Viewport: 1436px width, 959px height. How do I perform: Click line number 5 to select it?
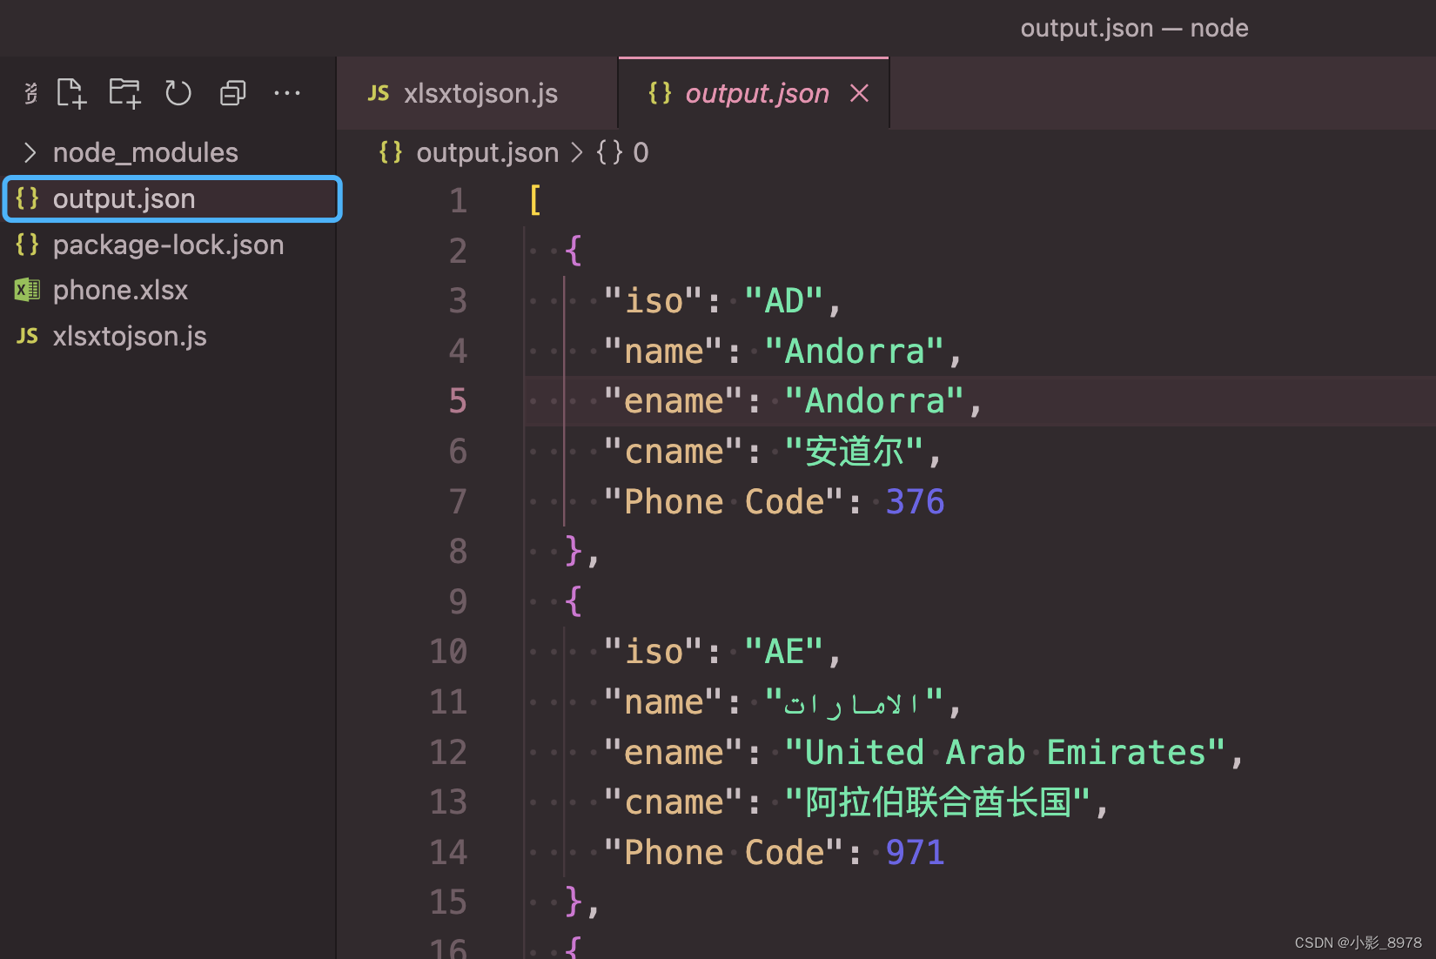click(458, 400)
